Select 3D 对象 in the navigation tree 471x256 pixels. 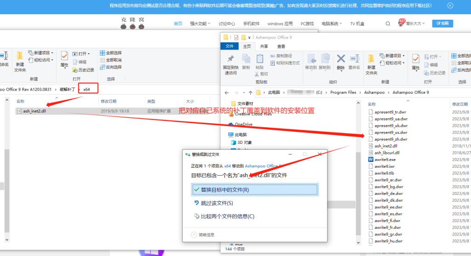(241, 142)
